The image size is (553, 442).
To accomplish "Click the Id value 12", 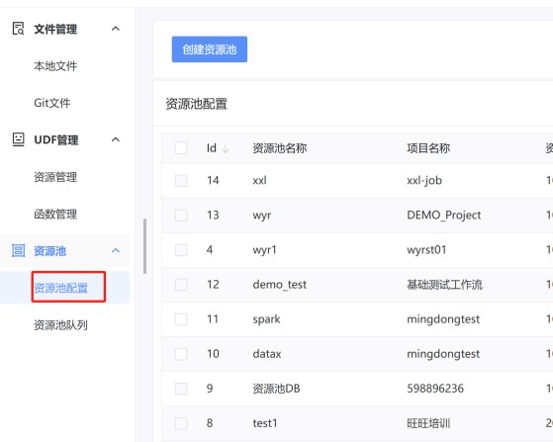I will tap(213, 285).
